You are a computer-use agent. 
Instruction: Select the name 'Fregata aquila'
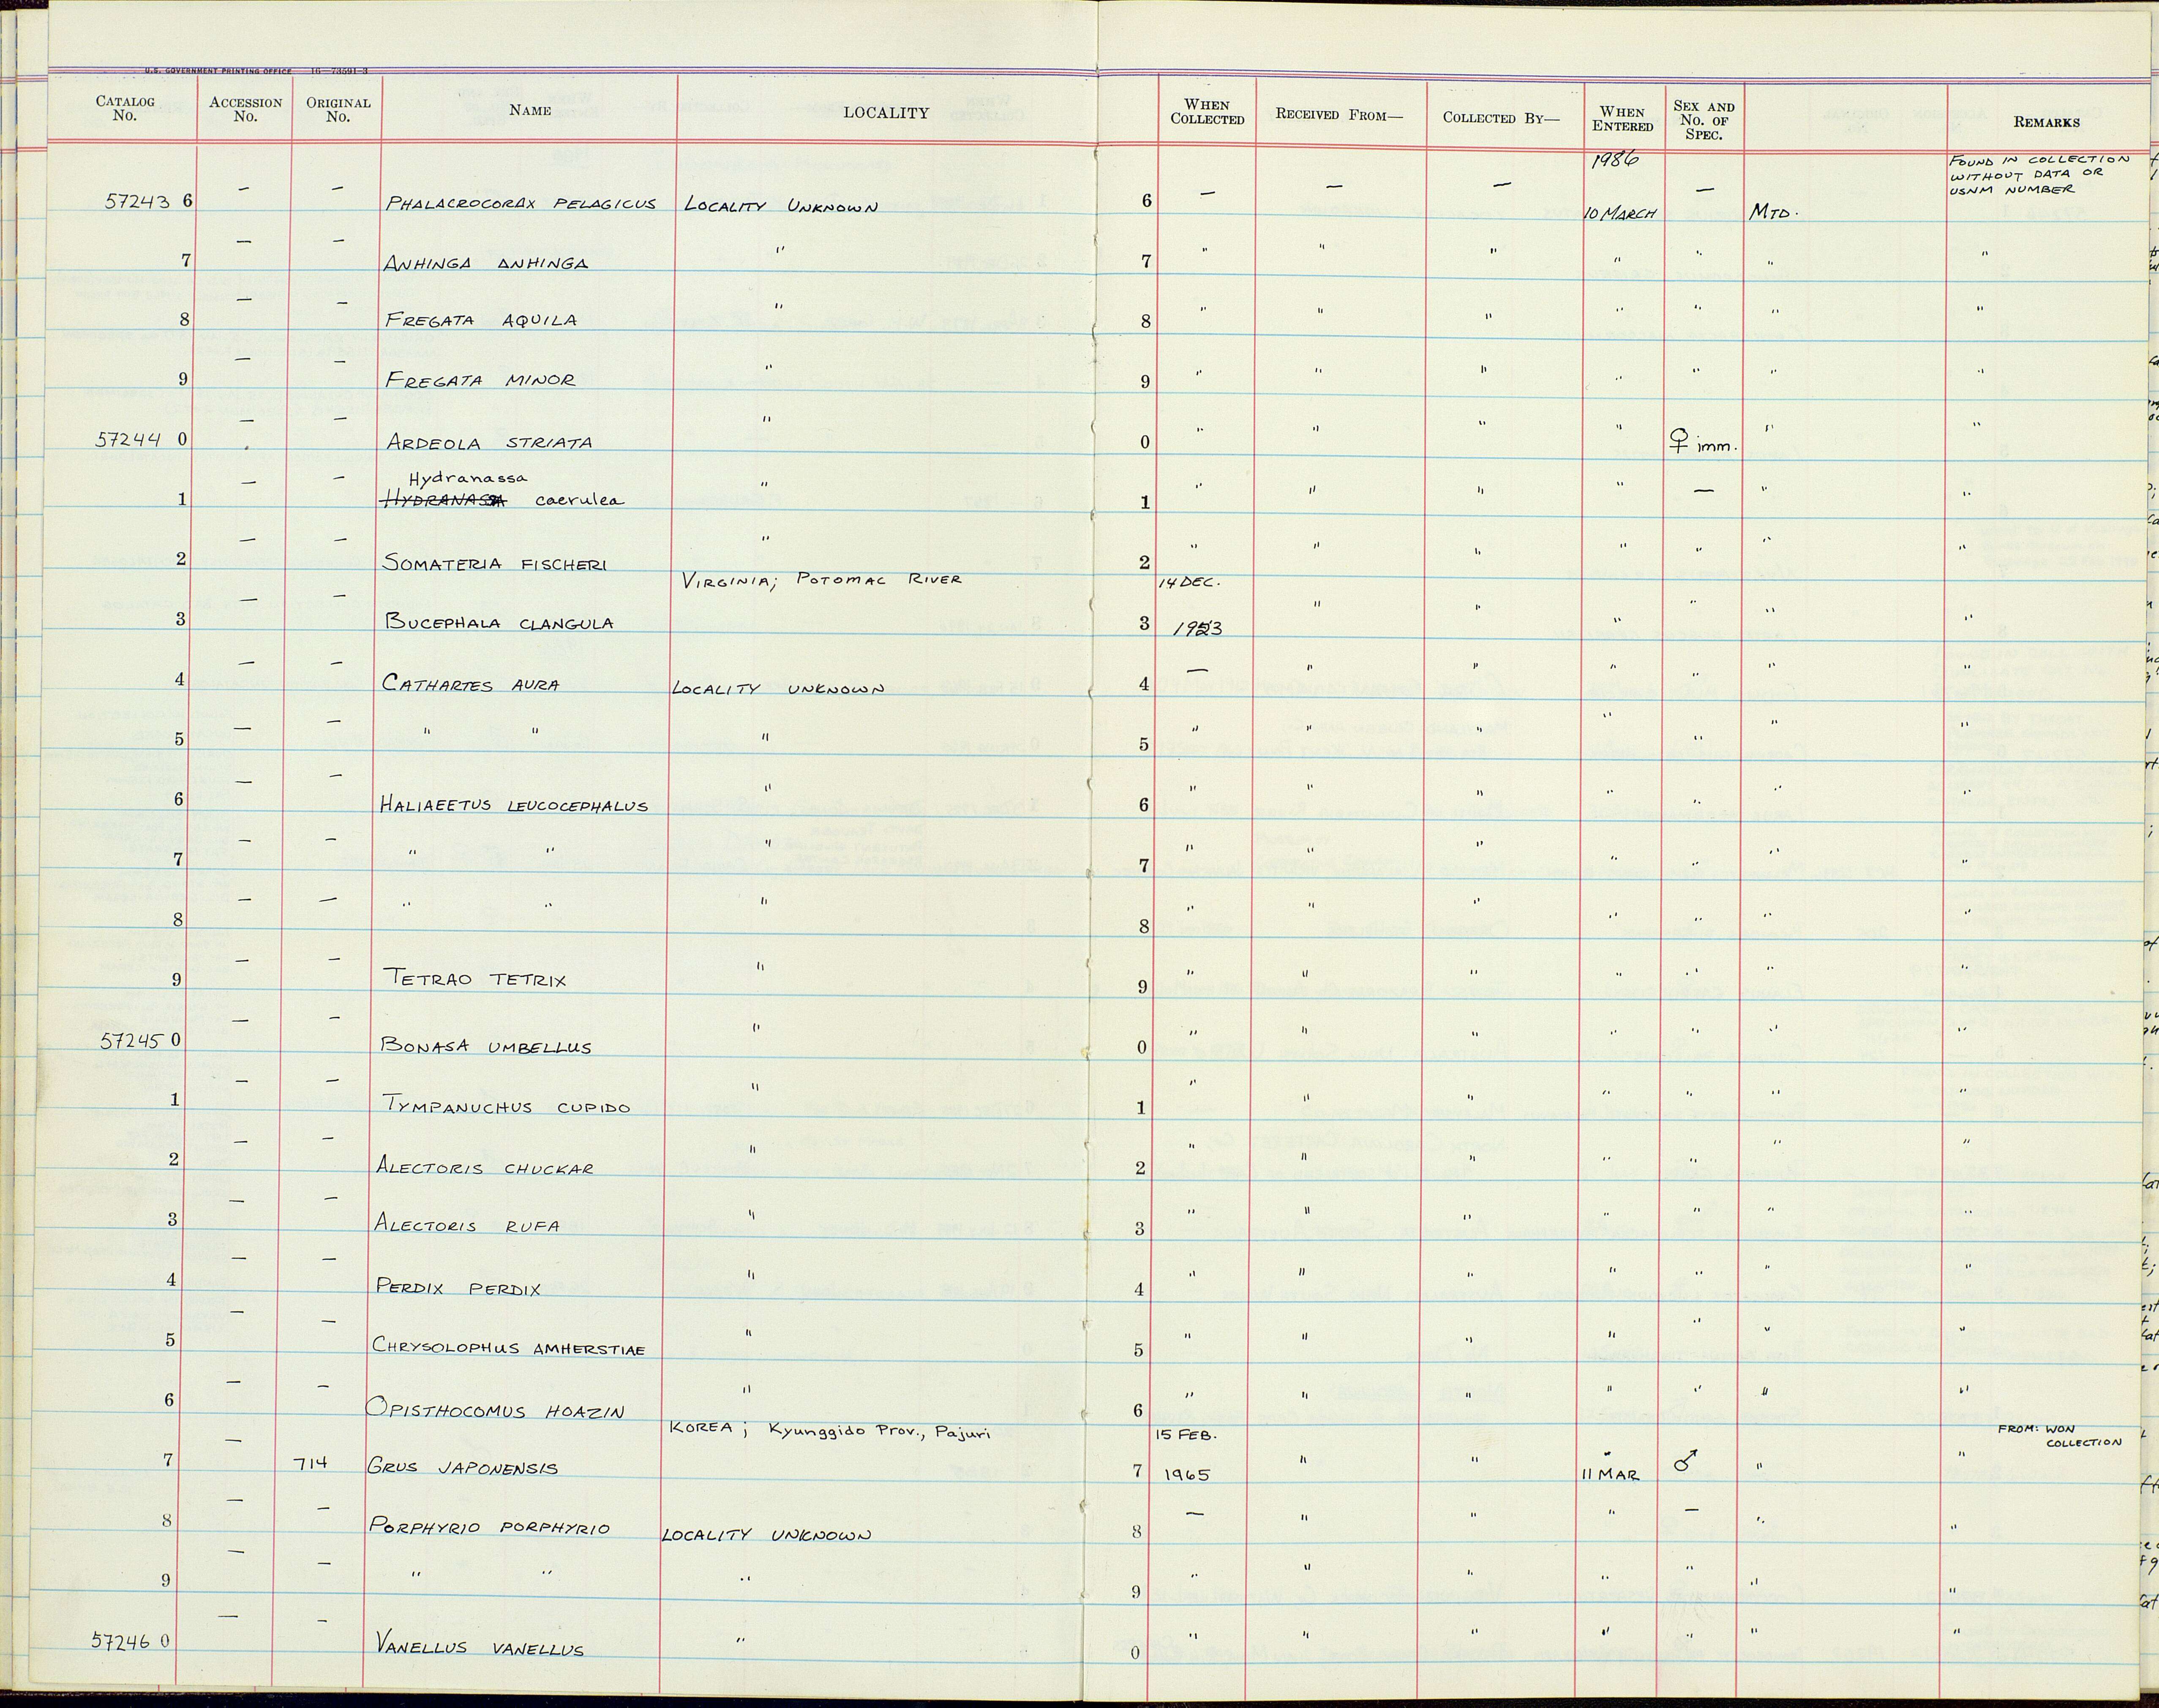pyautogui.click(x=481, y=320)
